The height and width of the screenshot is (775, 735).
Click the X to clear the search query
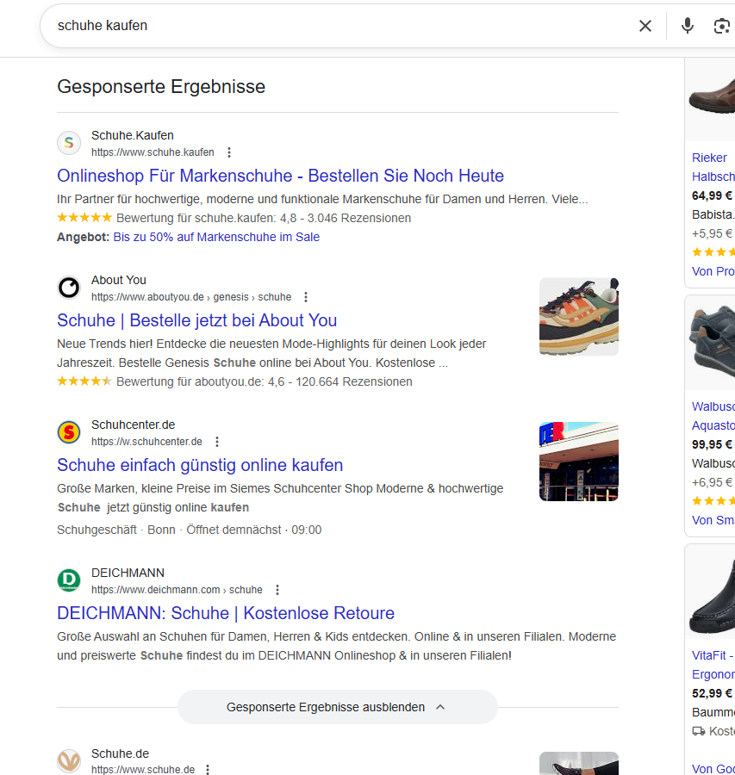click(645, 26)
